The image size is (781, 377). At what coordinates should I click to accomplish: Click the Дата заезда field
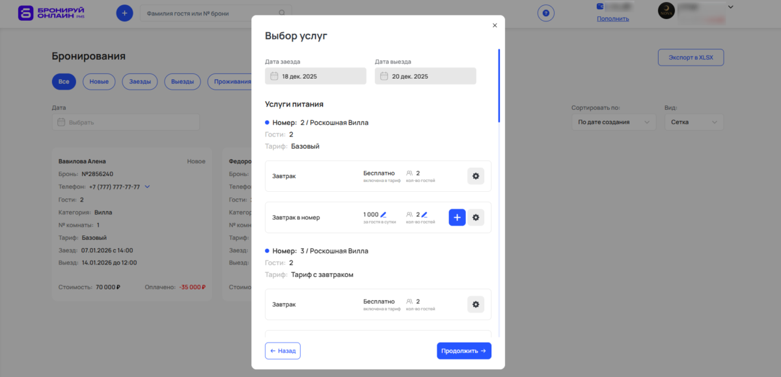pos(316,76)
